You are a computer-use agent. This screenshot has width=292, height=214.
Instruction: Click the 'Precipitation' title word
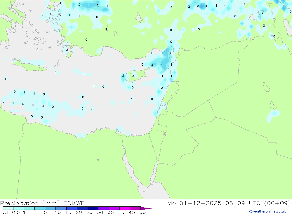pos(19,203)
